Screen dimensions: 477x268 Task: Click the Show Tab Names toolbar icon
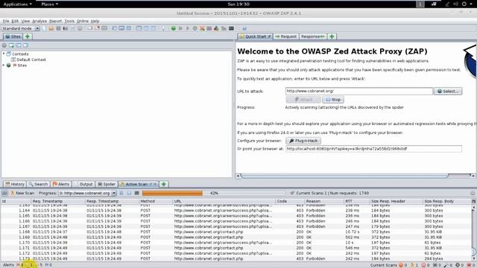tap(104, 28)
